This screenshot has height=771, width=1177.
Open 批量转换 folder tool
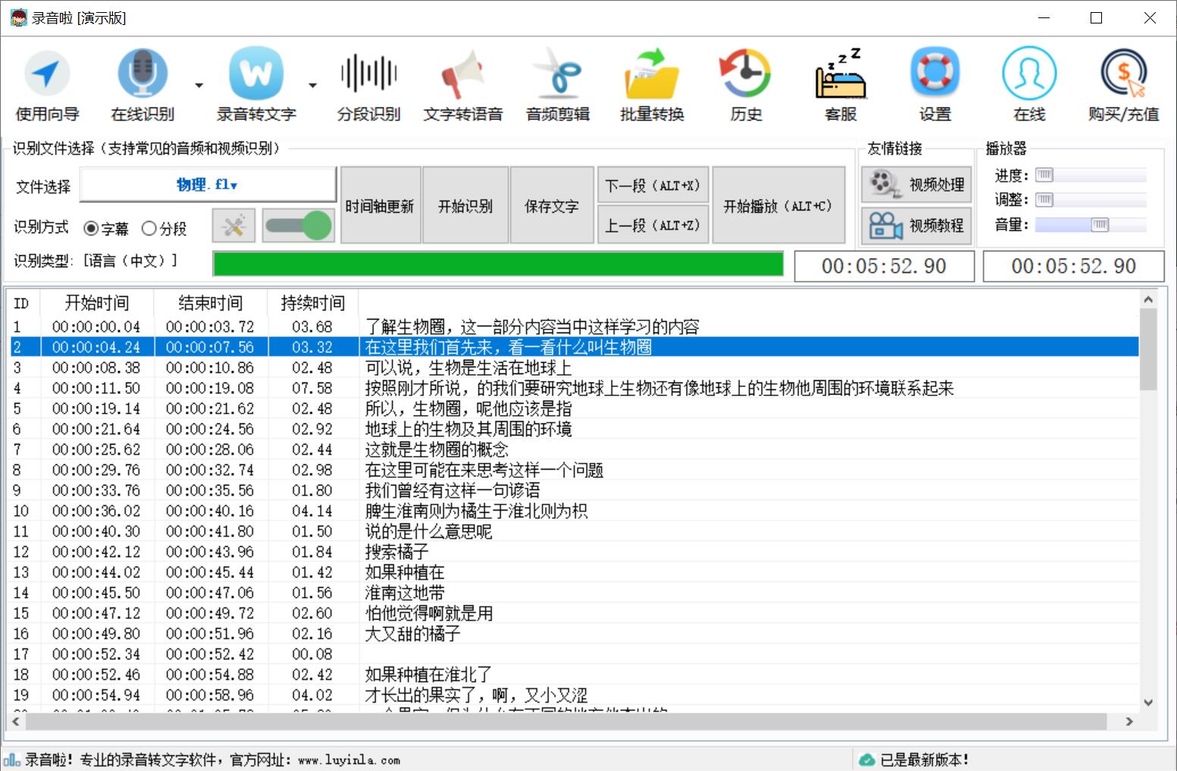pos(652,85)
